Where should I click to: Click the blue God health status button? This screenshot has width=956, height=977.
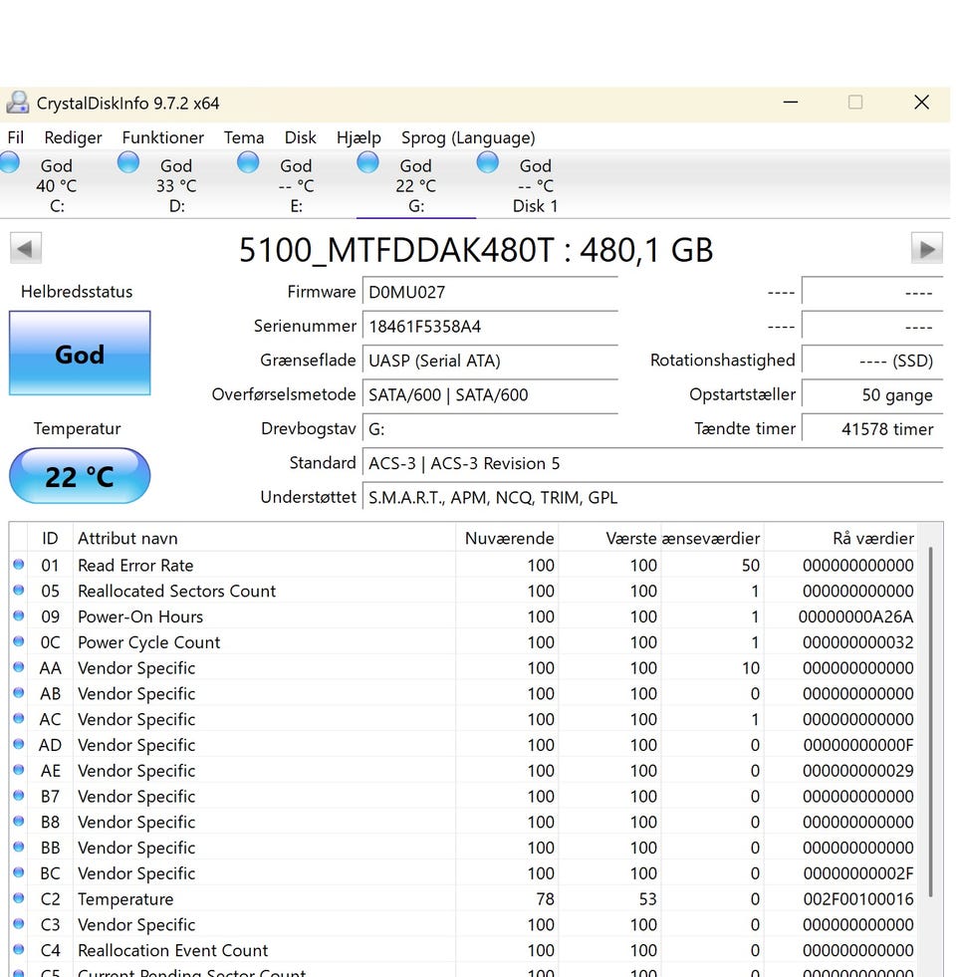(x=80, y=354)
